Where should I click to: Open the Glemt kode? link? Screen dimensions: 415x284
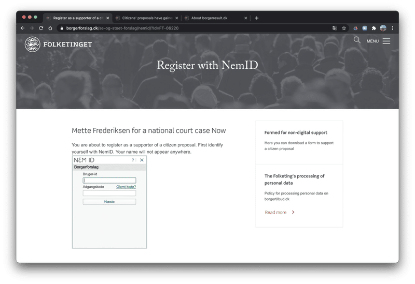tap(126, 187)
